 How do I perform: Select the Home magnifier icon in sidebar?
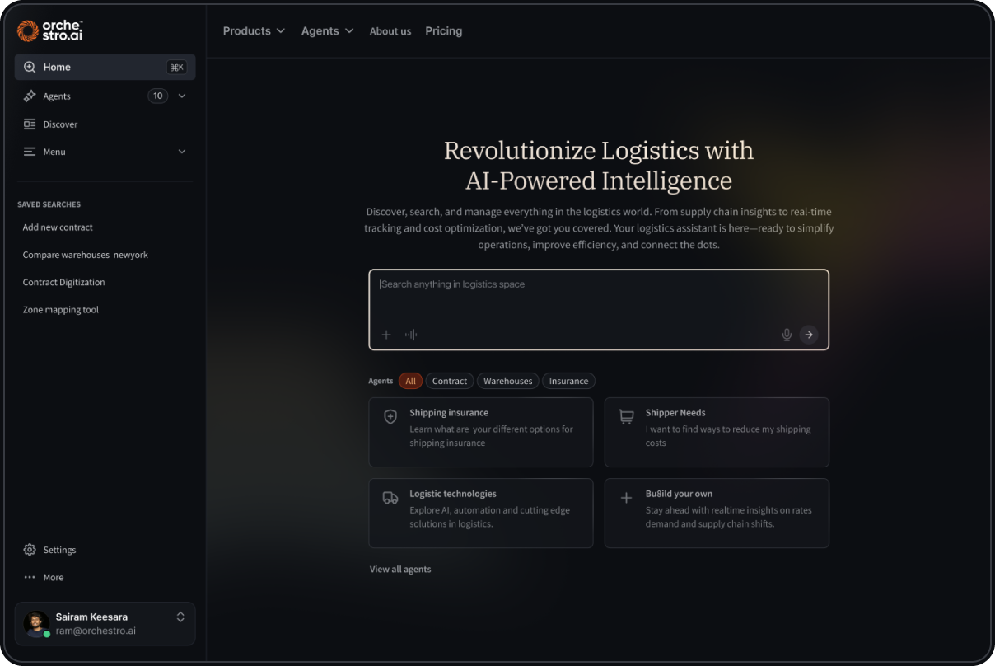pyautogui.click(x=29, y=67)
